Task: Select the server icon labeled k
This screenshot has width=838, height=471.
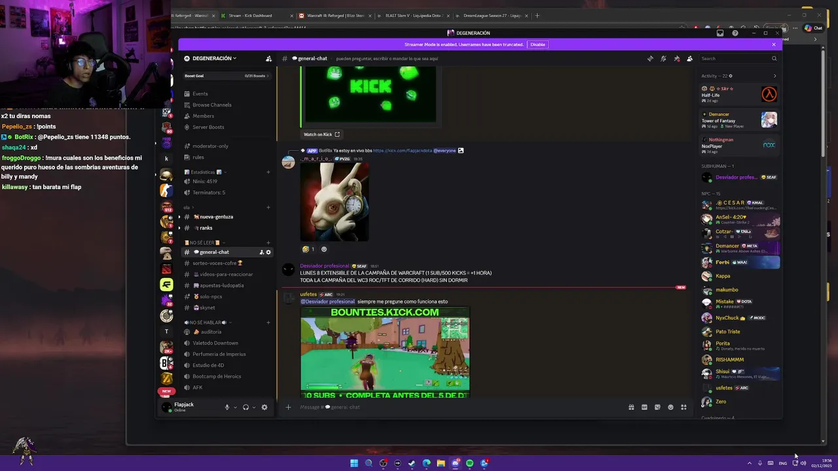Action: point(166,158)
